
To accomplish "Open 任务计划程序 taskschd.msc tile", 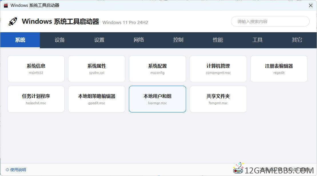I will [x=36, y=99].
